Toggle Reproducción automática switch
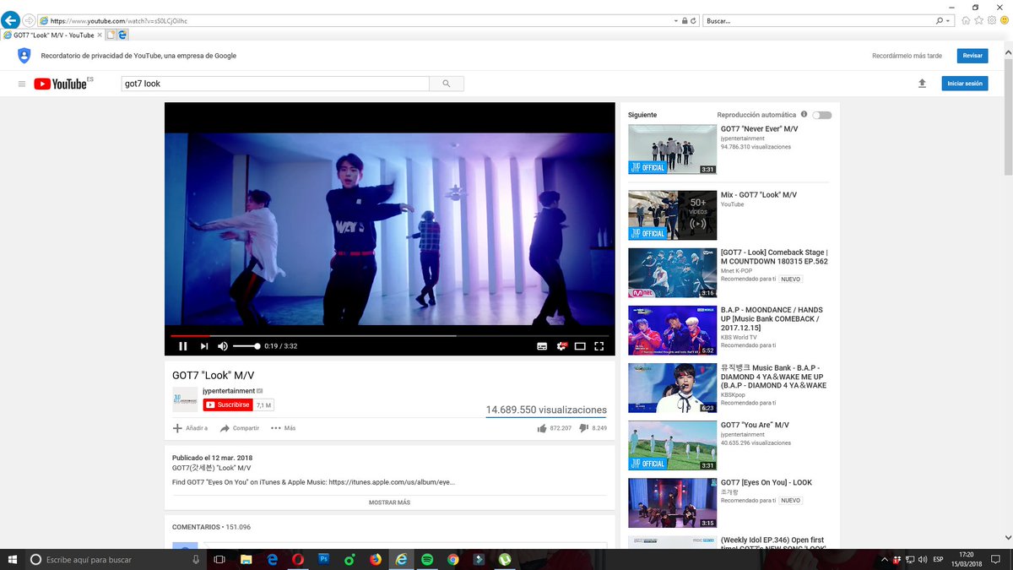1013x570 pixels. tap(821, 115)
